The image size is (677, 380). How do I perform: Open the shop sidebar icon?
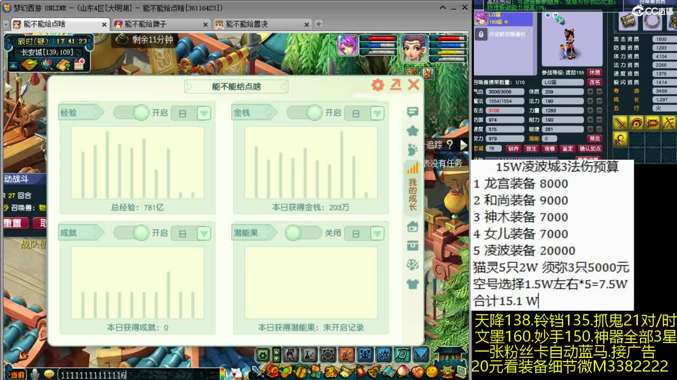pos(413,227)
